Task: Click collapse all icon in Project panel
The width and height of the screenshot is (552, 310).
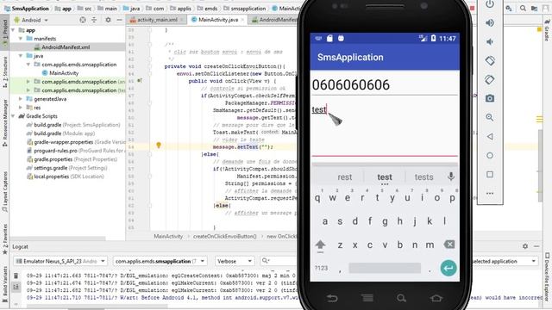Action: pos(94,20)
